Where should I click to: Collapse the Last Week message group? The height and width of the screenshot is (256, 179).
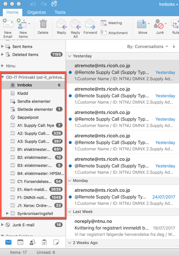coord(70,212)
